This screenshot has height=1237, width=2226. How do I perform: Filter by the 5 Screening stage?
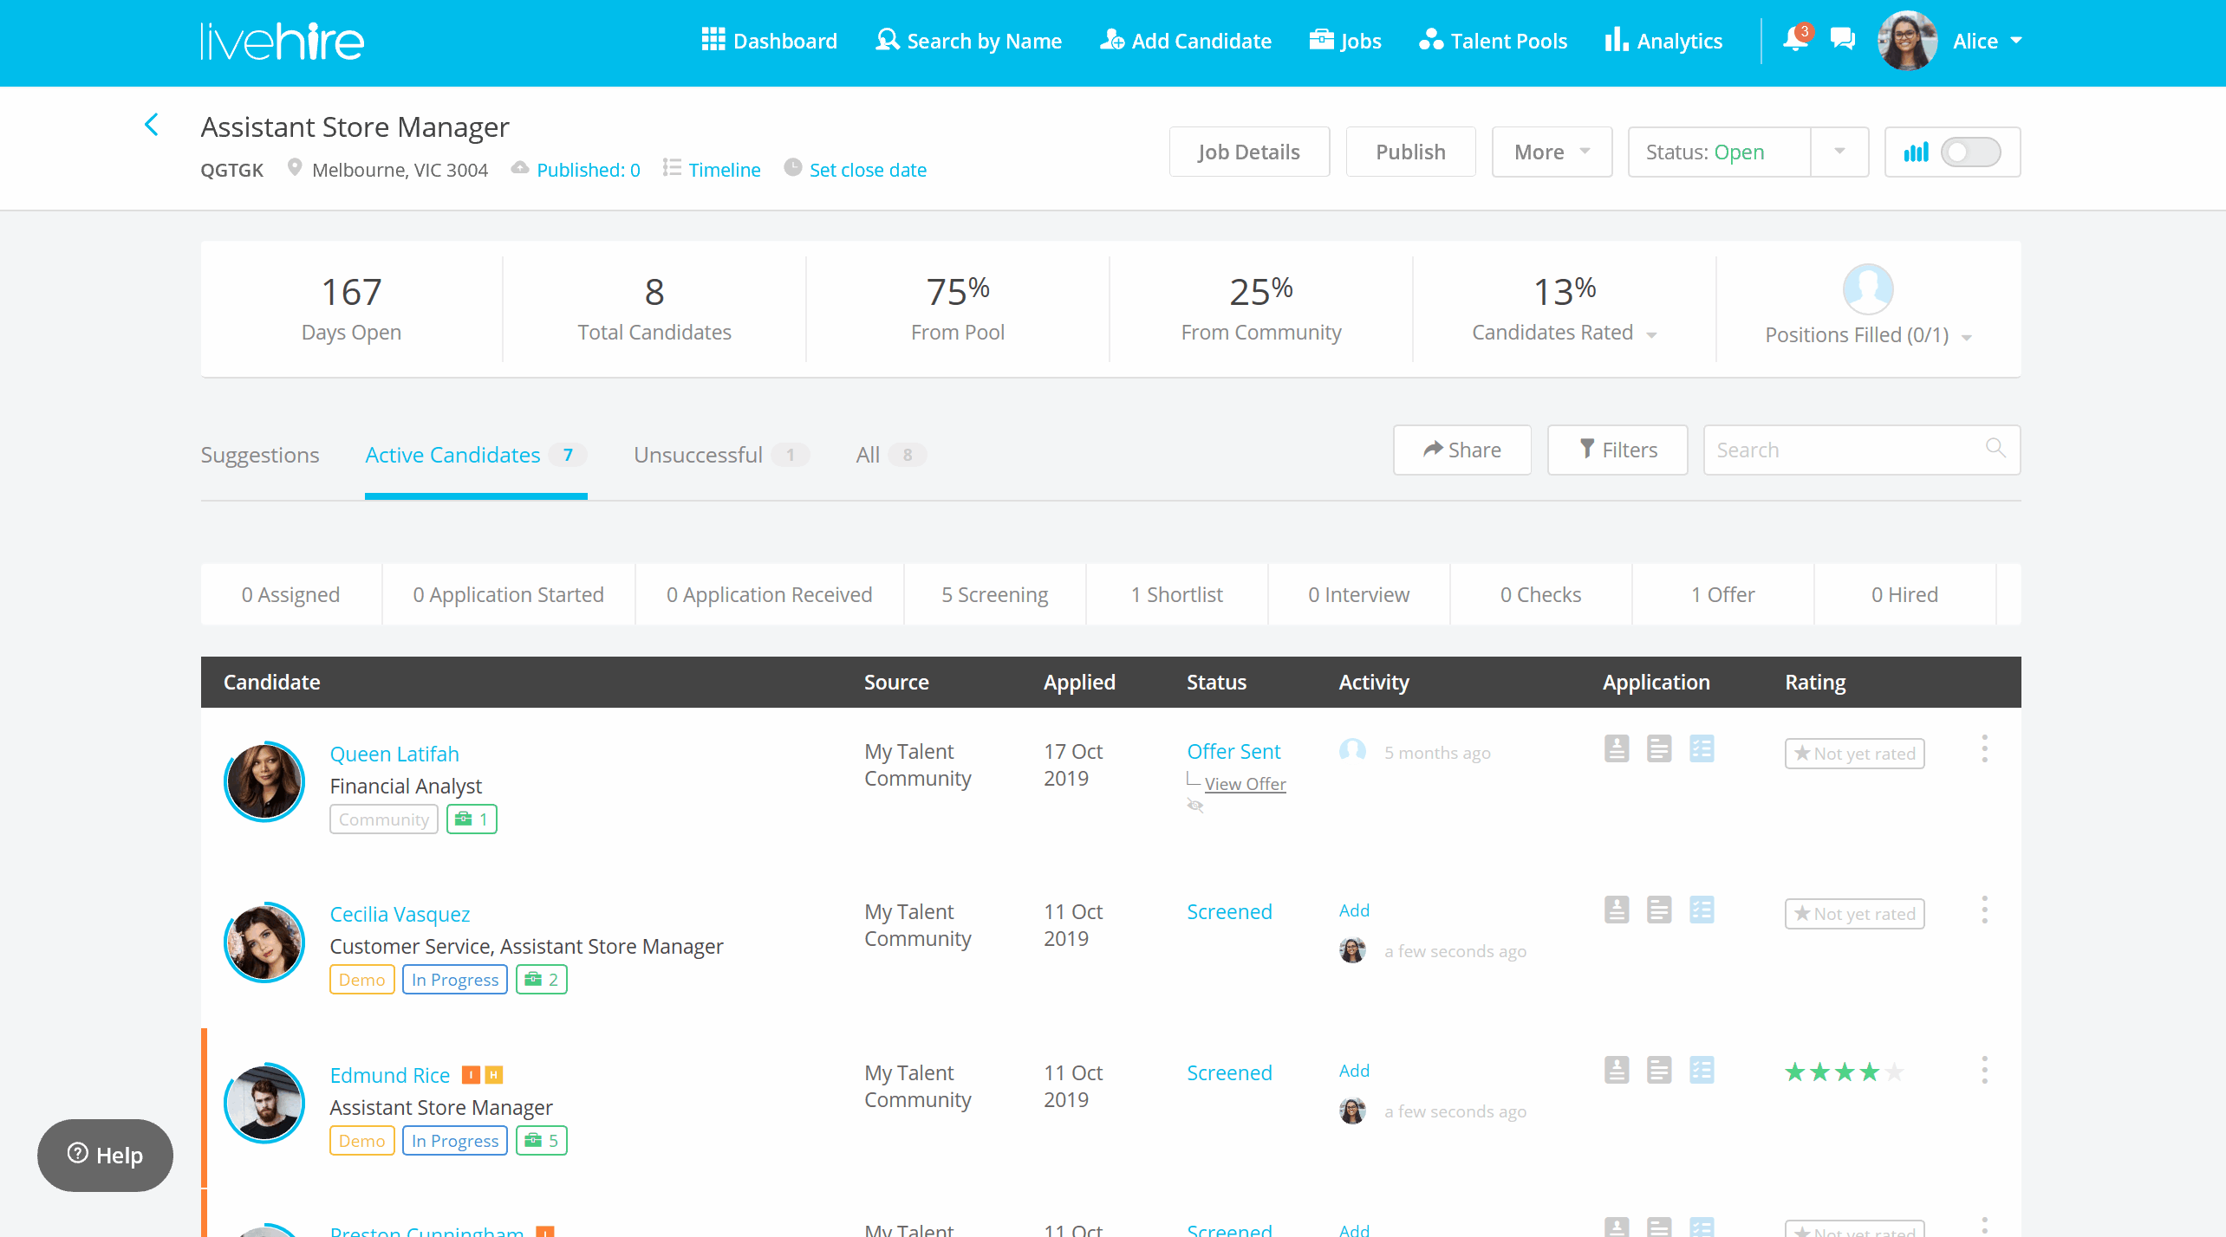point(995,594)
